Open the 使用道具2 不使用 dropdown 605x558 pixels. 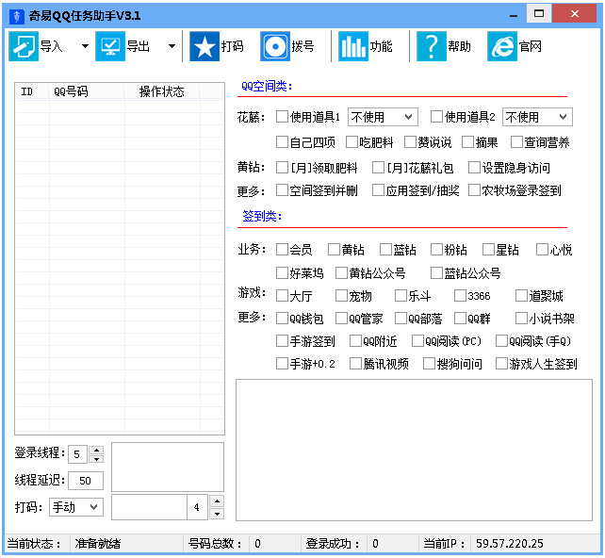(536, 117)
